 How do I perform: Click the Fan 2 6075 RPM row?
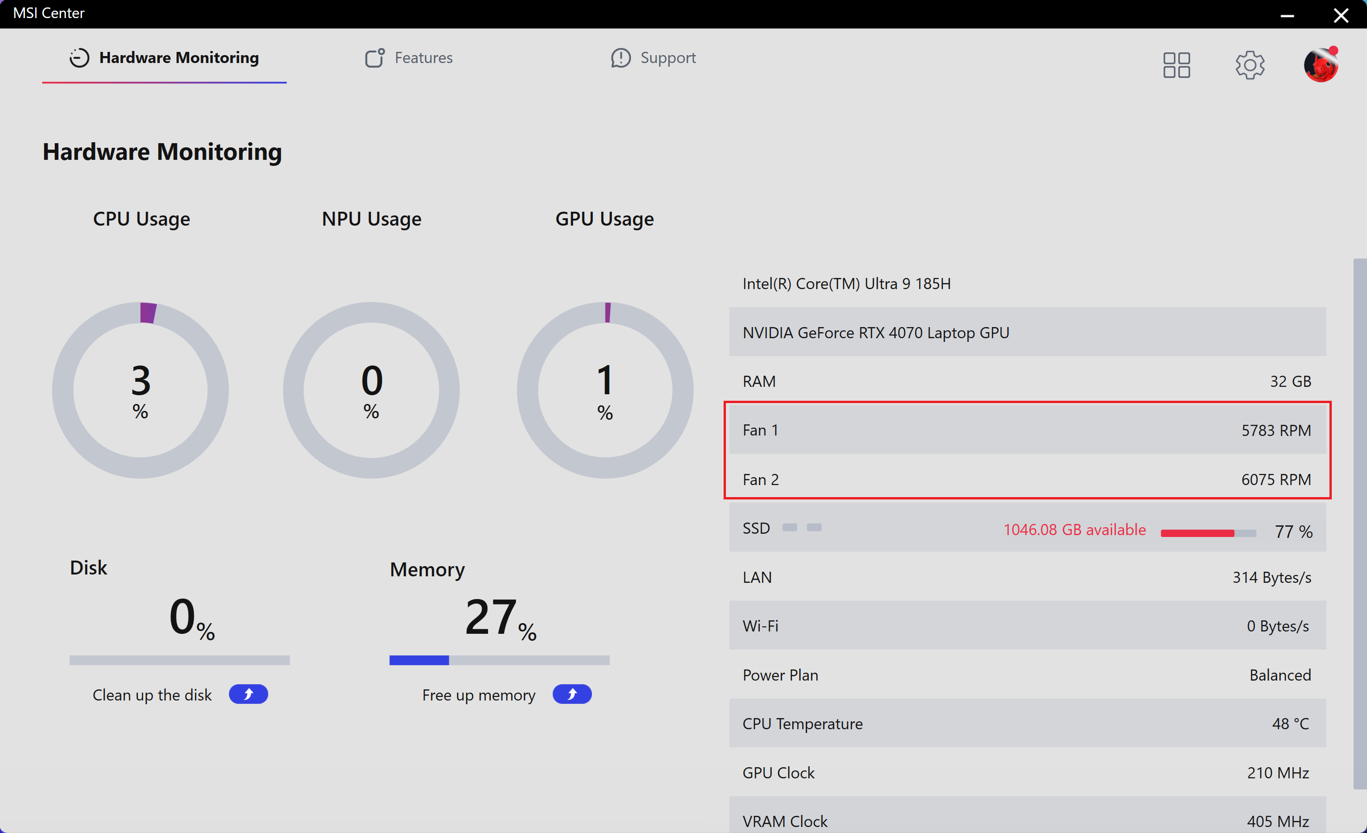coord(1028,479)
